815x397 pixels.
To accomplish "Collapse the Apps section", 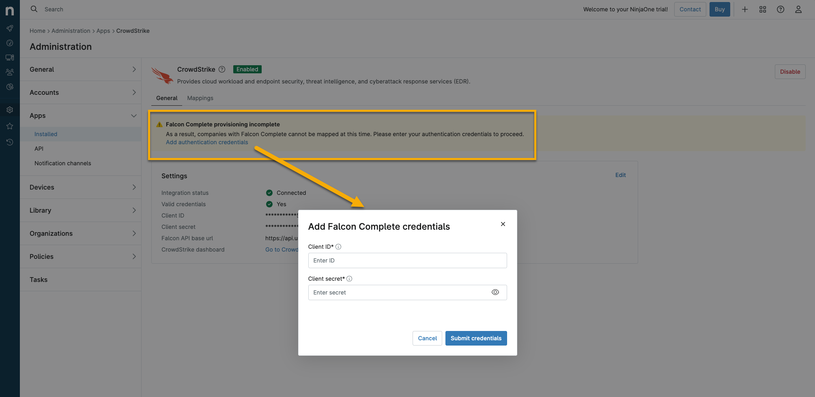I will [81, 115].
